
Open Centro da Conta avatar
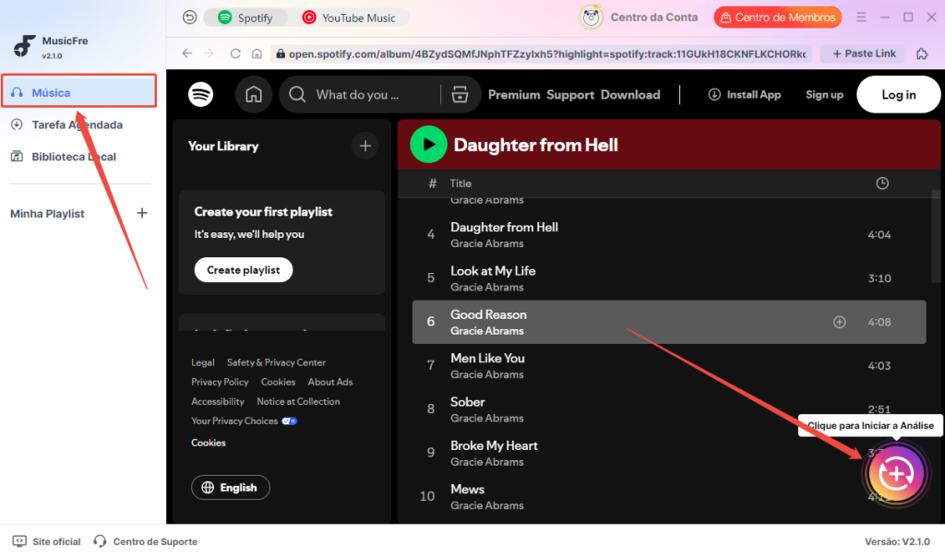point(592,18)
